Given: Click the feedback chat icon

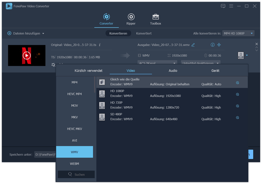Looking at the screenshot, I should click(x=223, y=6).
